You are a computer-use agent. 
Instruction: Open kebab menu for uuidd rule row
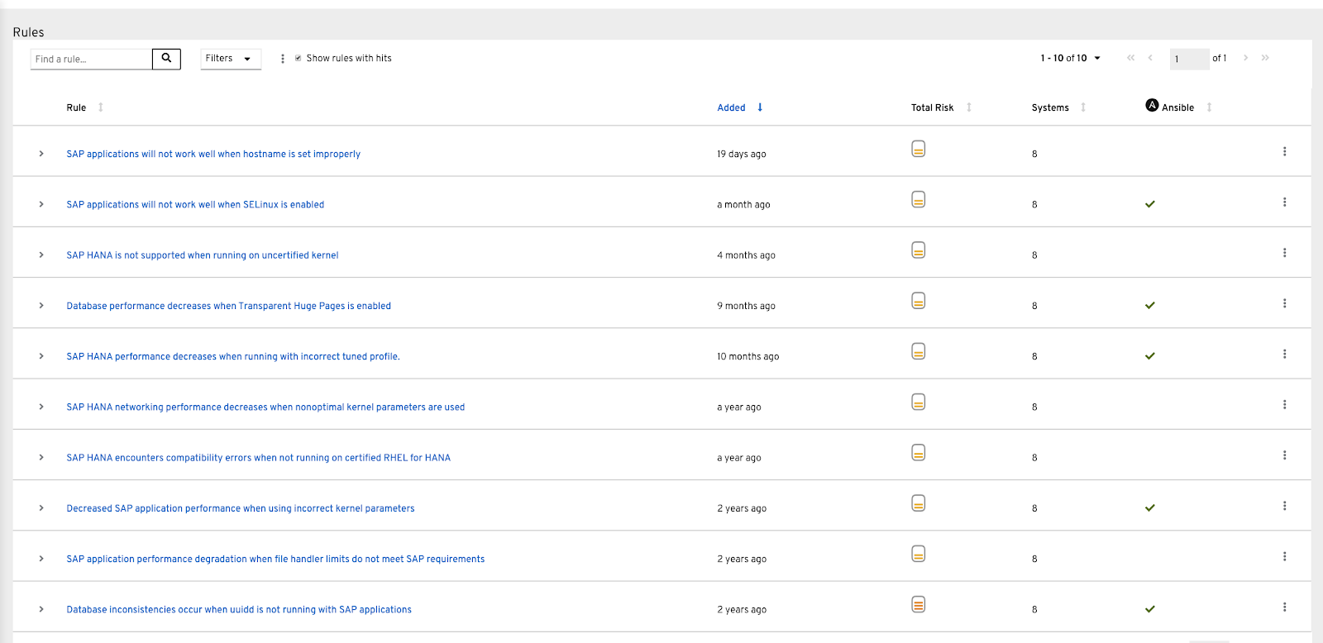1284,607
